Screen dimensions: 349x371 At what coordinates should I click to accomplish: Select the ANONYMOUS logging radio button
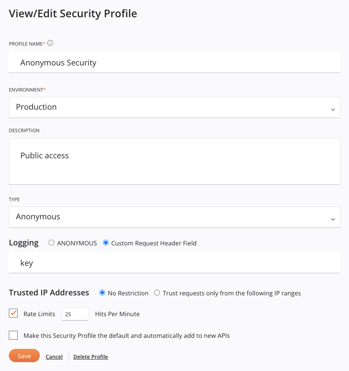51,243
